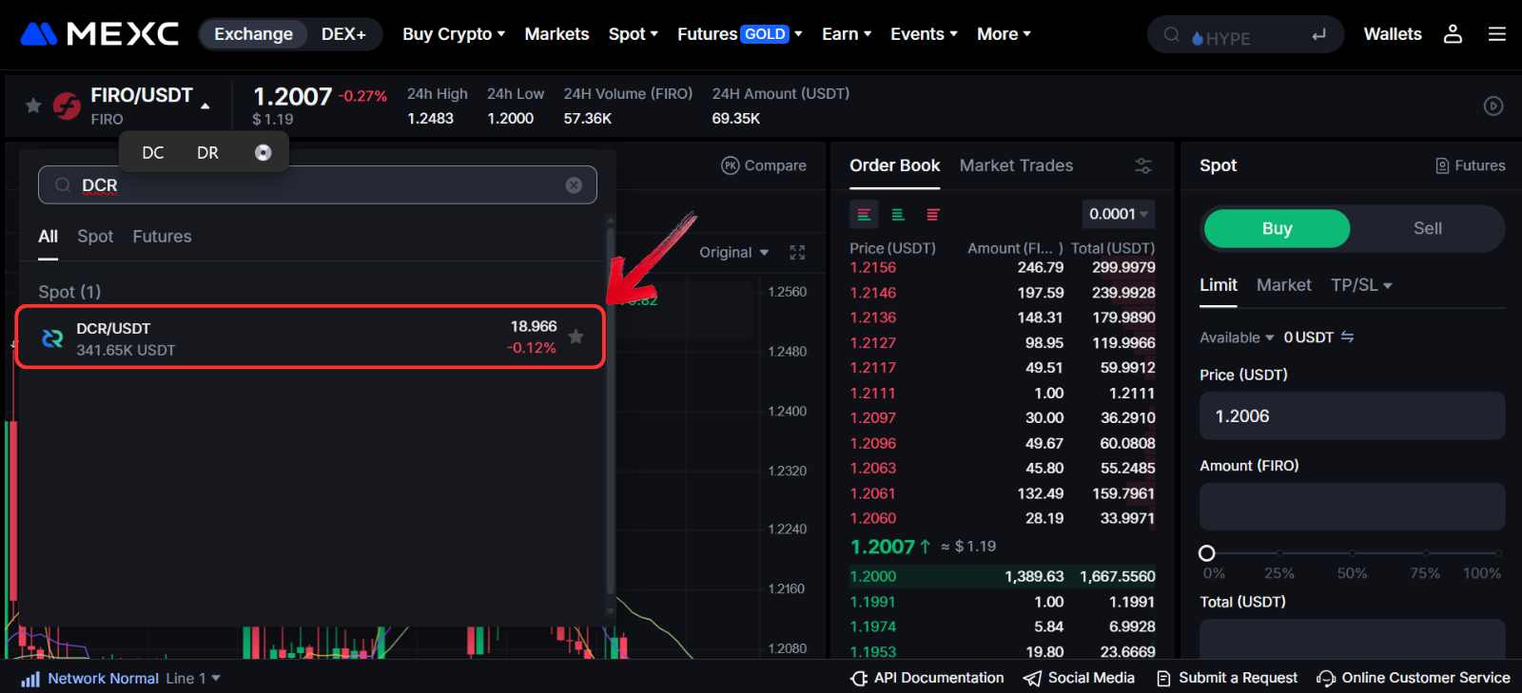The width and height of the screenshot is (1522, 693).
Task: Open the Original chart type dropdown
Action: [733, 252]
